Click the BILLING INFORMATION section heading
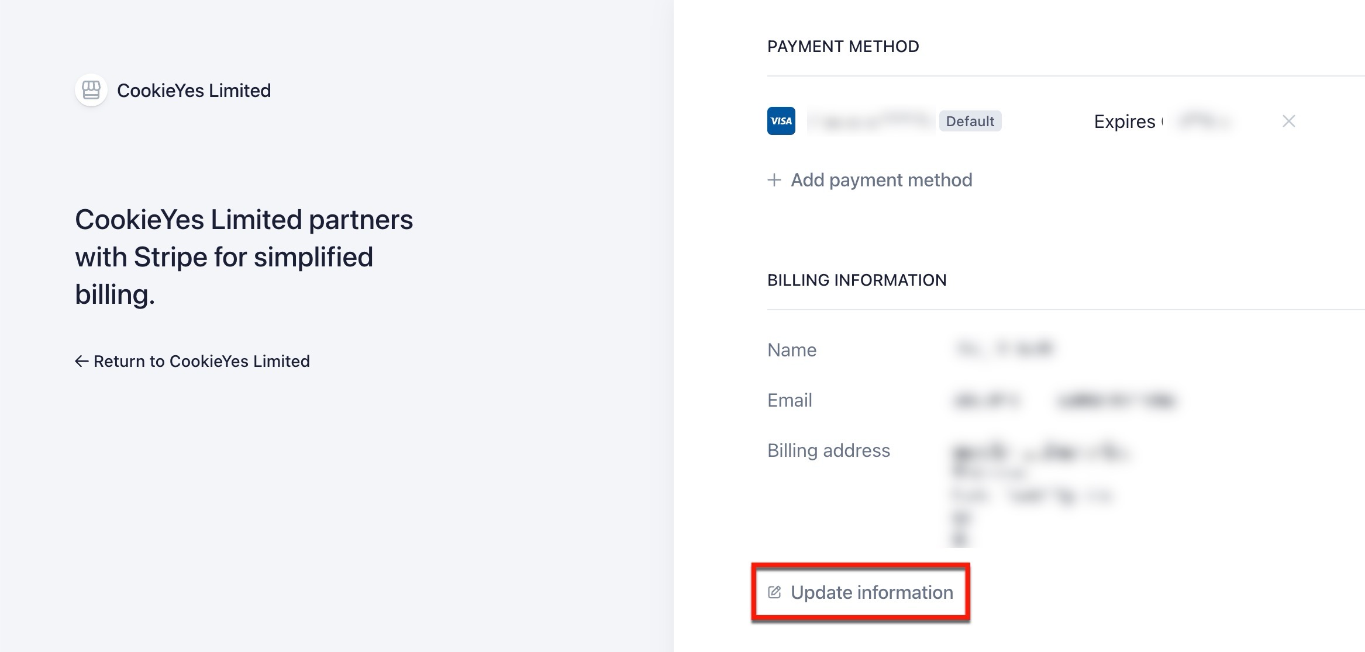Viewport: 1365px width, 652px height. pos(856,280)
